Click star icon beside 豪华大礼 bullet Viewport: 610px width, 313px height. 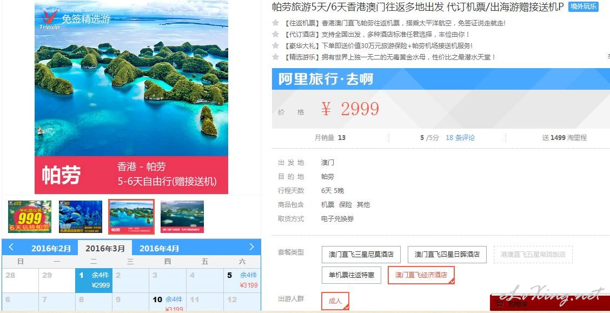coord(275,45)
